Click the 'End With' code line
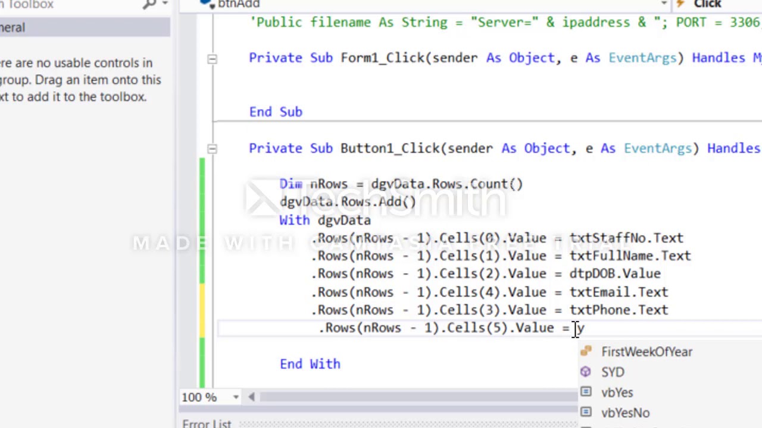 click(310, 364)
